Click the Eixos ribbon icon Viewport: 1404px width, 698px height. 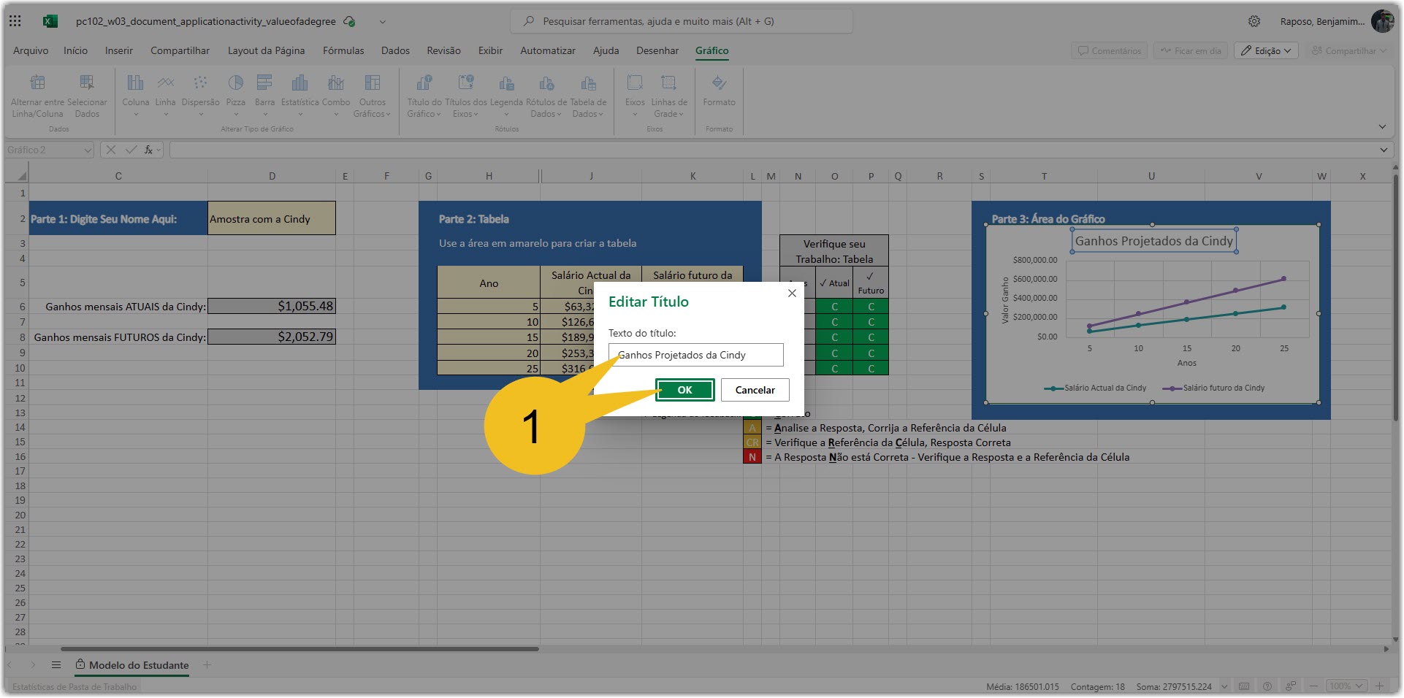(x=635, y=83)
